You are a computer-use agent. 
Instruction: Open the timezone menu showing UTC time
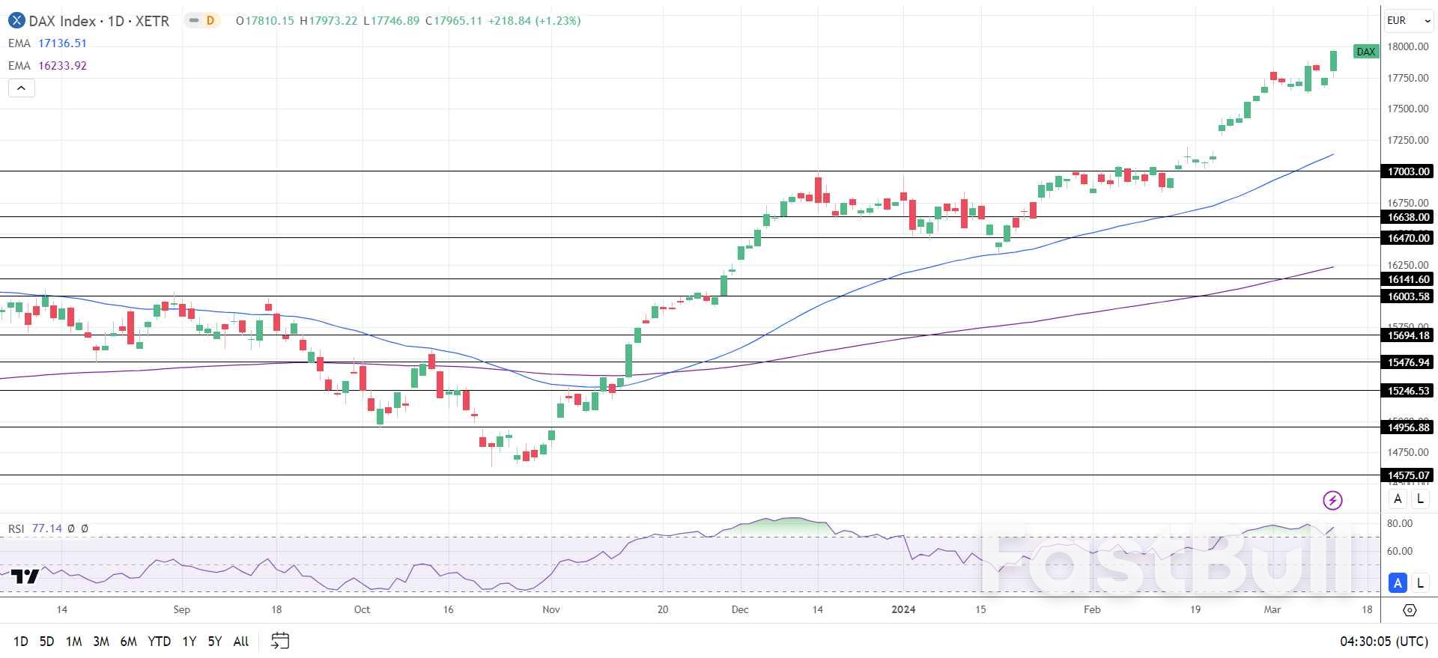(1383, 642)
